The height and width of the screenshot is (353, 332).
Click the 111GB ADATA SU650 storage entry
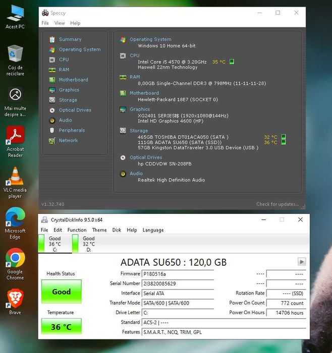180,142
